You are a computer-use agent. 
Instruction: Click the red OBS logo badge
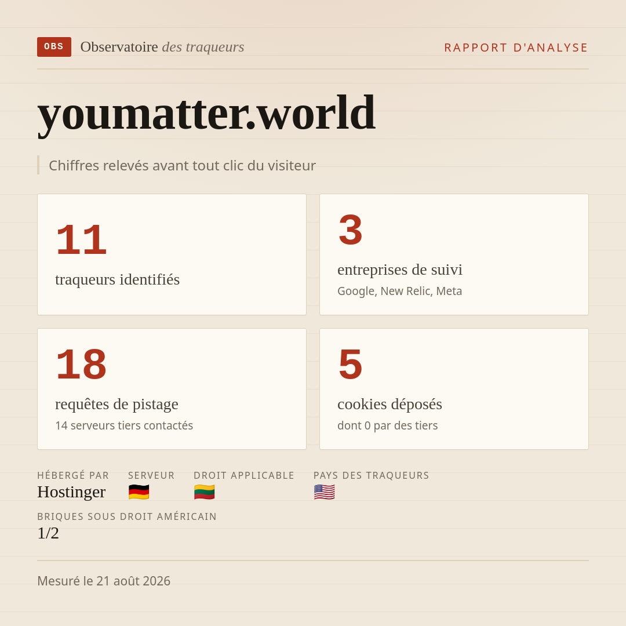click(x=54, y=47)
